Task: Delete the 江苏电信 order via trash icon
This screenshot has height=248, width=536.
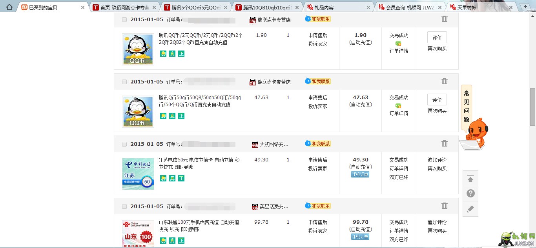Action: pyautogui.click(x=445, y=143)
